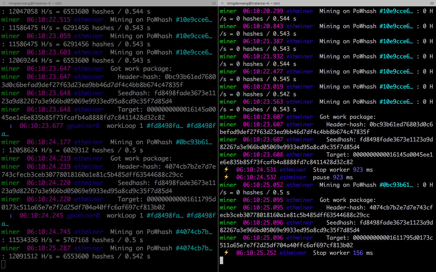Click timestamp 06:10:24.745
436x272 pixels.
tap(49, 232)
